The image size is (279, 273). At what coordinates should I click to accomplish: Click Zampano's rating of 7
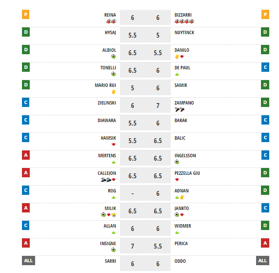pos(158,105)
